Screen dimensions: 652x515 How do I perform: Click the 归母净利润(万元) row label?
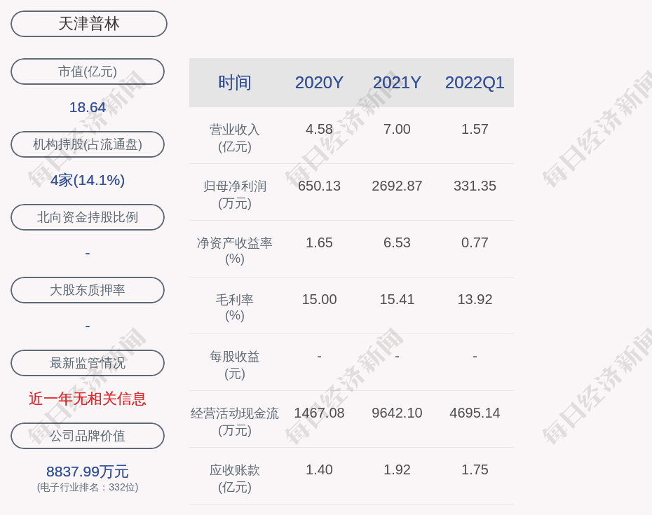click(235, 195)
